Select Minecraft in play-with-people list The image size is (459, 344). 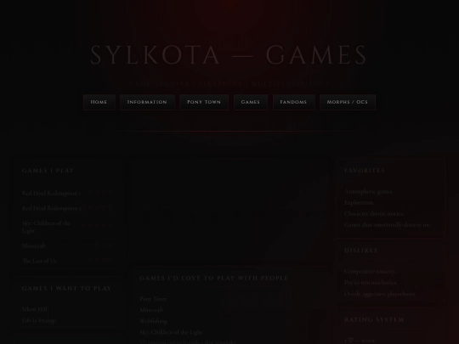[x=151, y=310]
